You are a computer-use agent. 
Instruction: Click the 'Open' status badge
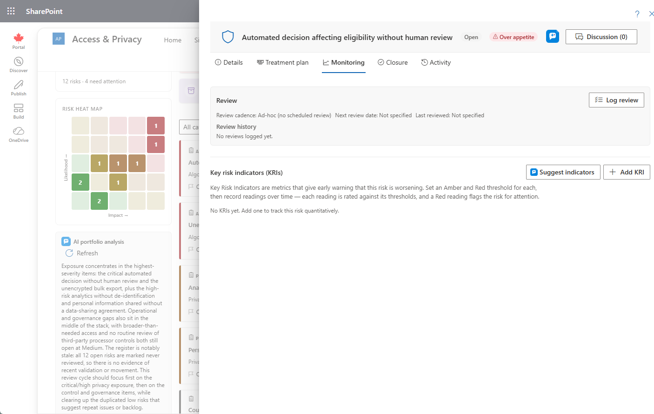471,37
